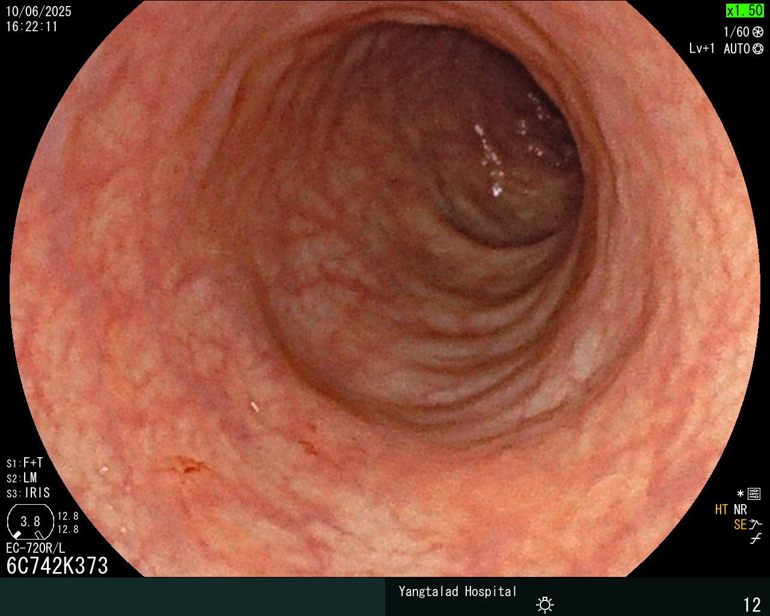Click the light source brightness sun icon
The image size is (770, 616).
click(545, 604)
